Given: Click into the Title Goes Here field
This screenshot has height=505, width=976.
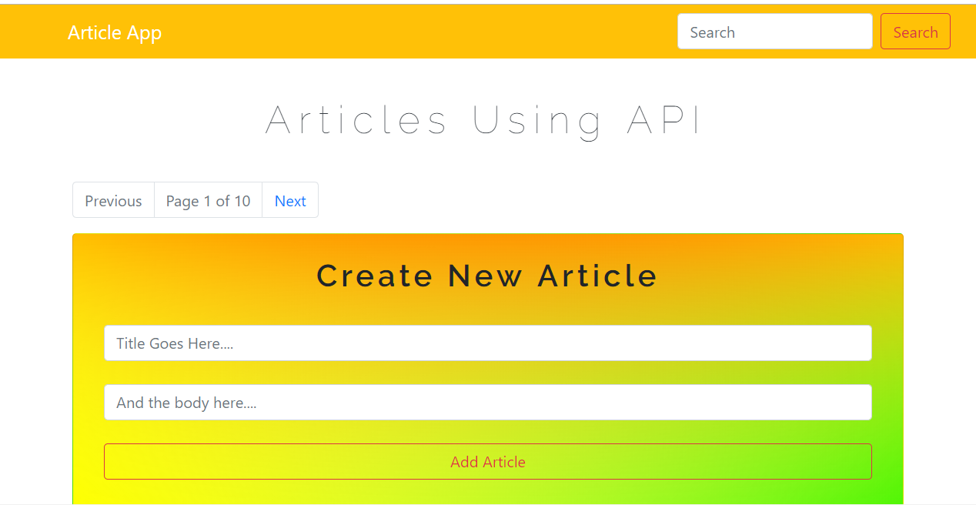Looking at the screenshot, I should (487, 343).
